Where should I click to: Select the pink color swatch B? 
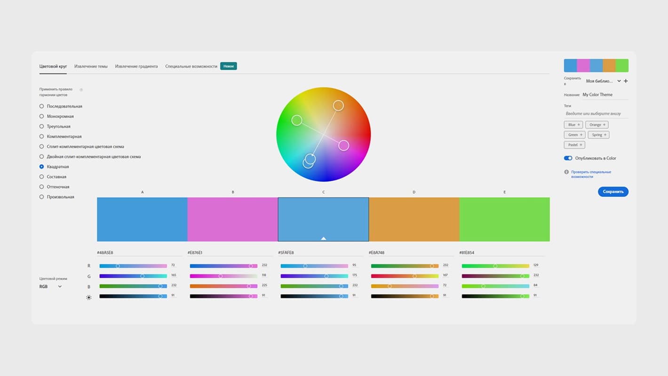[x=232, y=219]
